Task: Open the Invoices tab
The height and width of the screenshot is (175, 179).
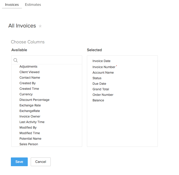Action: 12,5
